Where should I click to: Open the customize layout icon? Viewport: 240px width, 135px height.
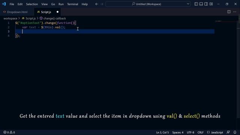[x=211, y=4]
